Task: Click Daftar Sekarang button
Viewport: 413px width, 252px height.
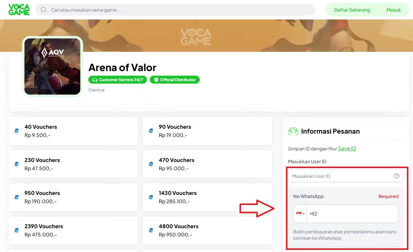Action: 352,10
